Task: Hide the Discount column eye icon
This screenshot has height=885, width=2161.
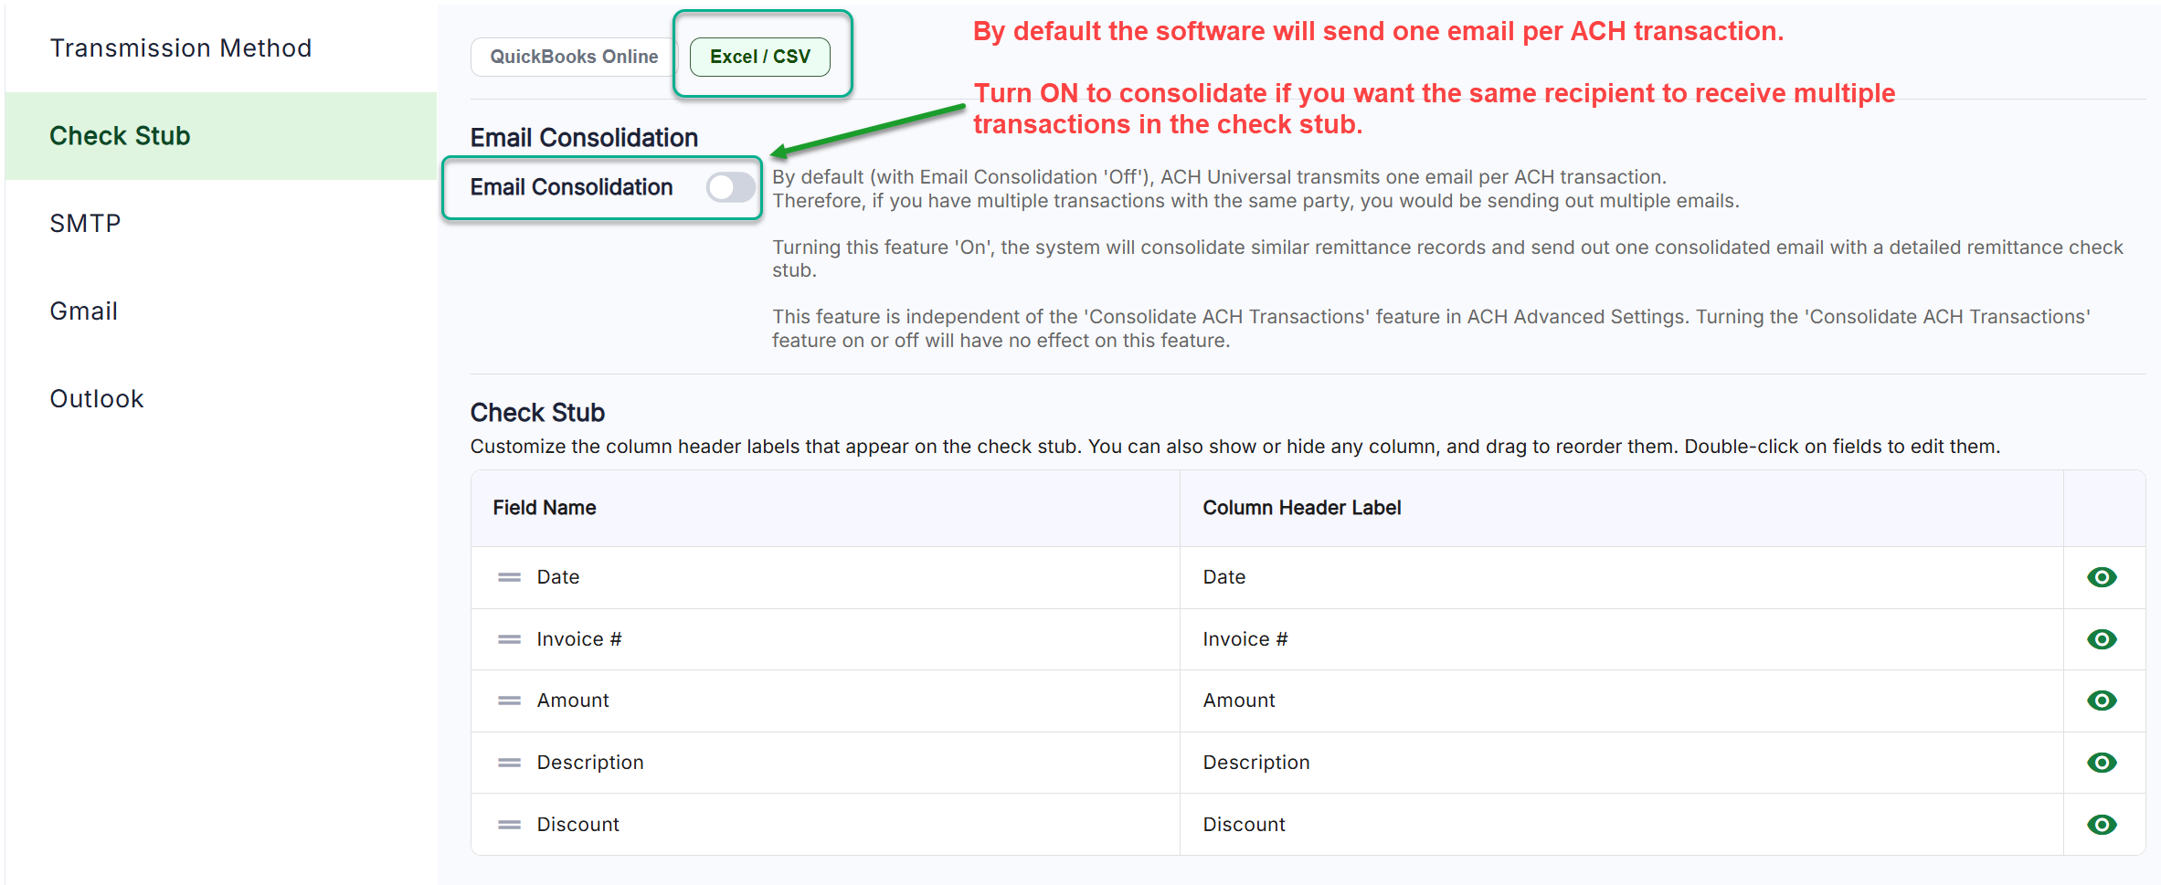Action: [x=2102, y=825]
